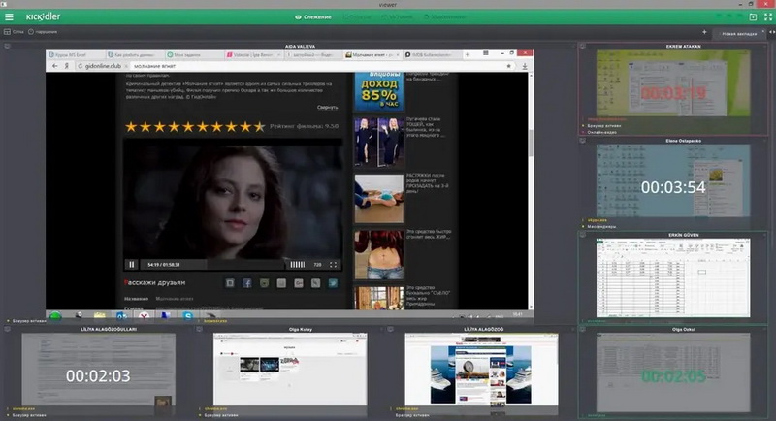Image resolution: width=776 pixels, height=421 pixels.
Task: Click the video fullscreen icon
Action: coord(334,264)
